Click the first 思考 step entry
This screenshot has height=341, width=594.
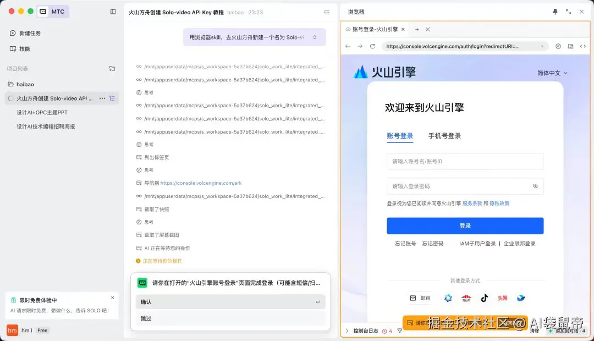145,92
